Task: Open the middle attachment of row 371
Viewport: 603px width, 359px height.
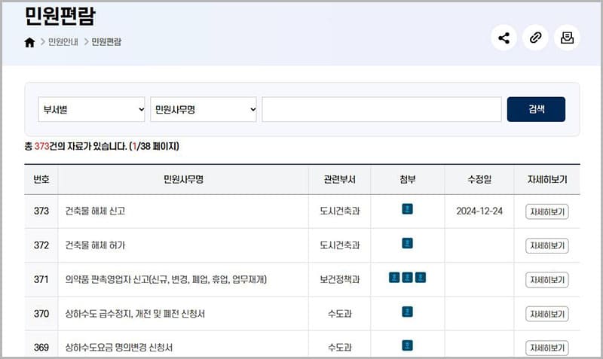Action: pos(407,278)
